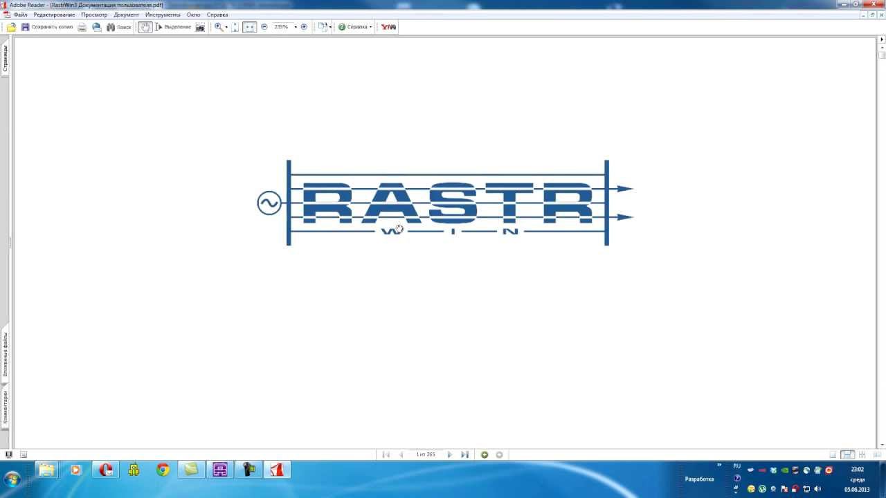
Task: Switch to continuous page layout
Action: coord(847,454)
